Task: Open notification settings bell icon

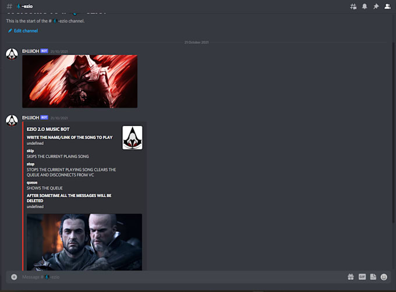Action: pos(365,6)
